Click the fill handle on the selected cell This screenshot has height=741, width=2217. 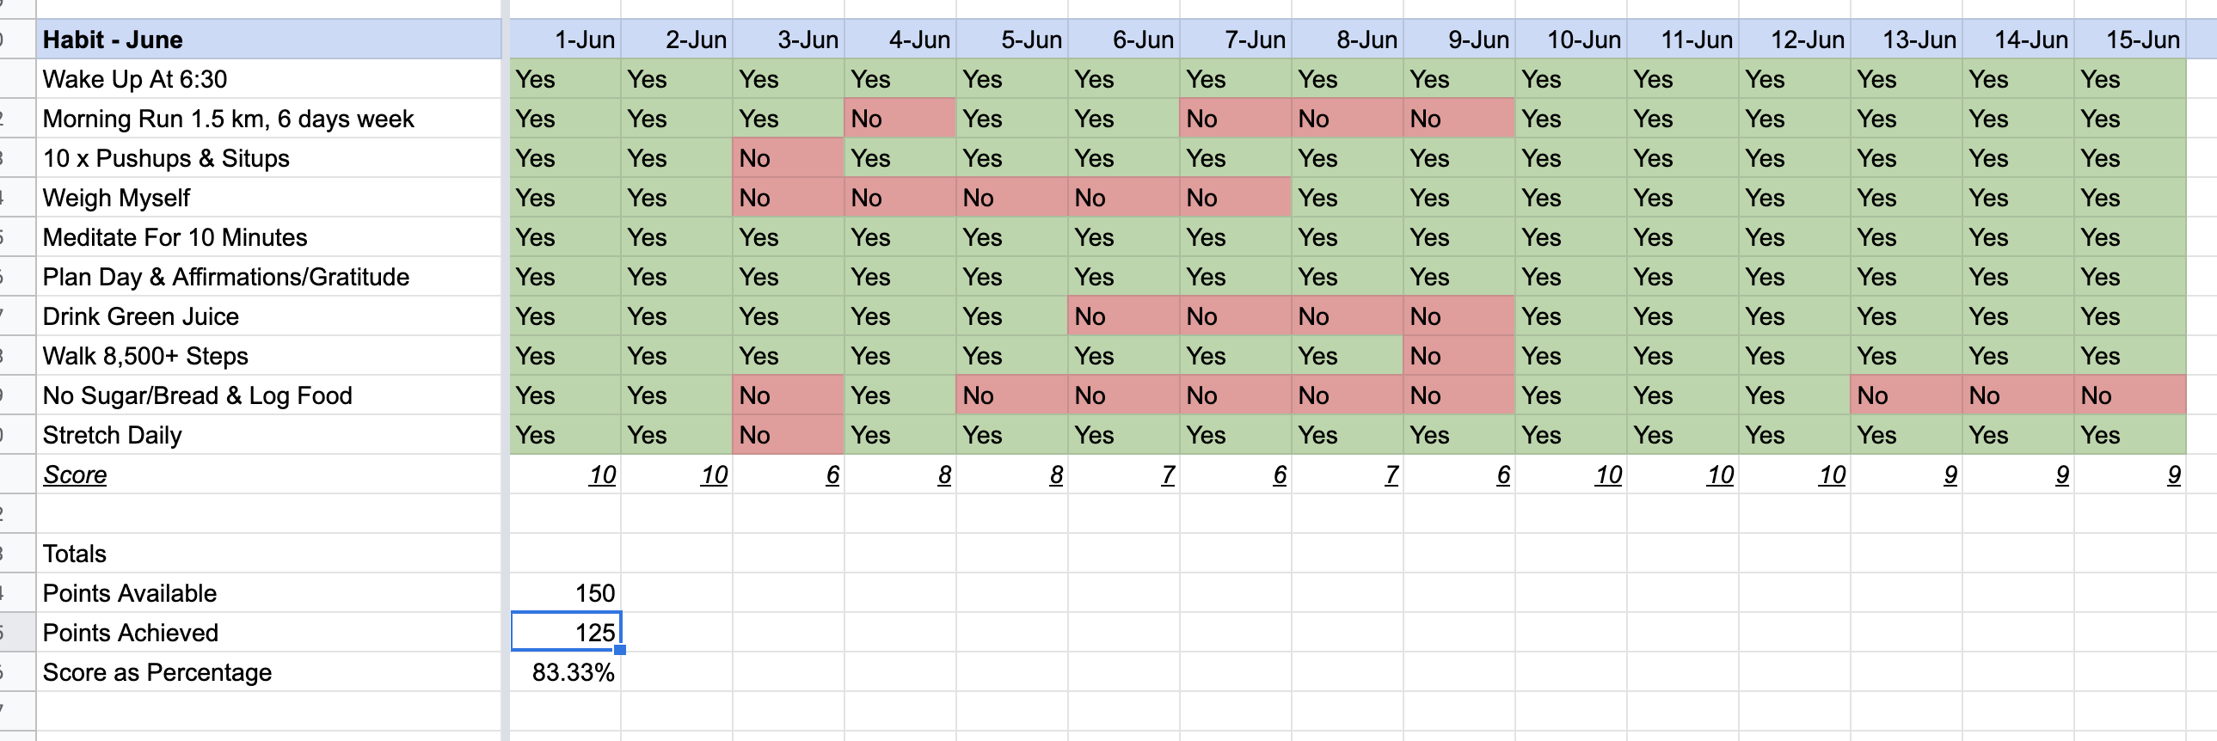[x=620, y=650]
